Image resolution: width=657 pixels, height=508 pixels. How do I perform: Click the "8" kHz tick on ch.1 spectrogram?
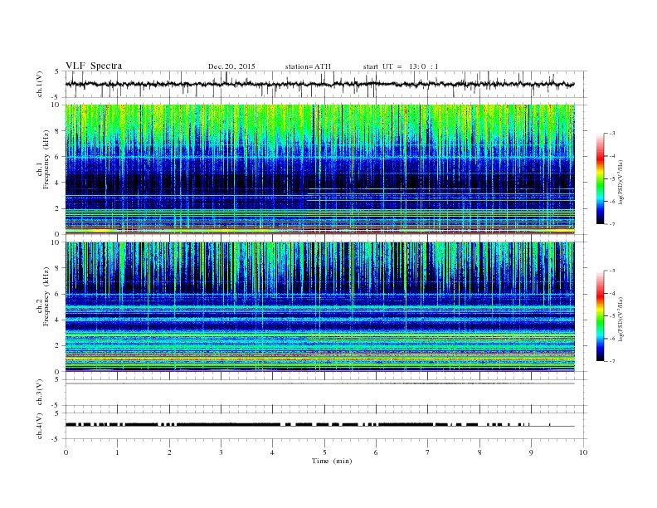click(x=57, y=131)
